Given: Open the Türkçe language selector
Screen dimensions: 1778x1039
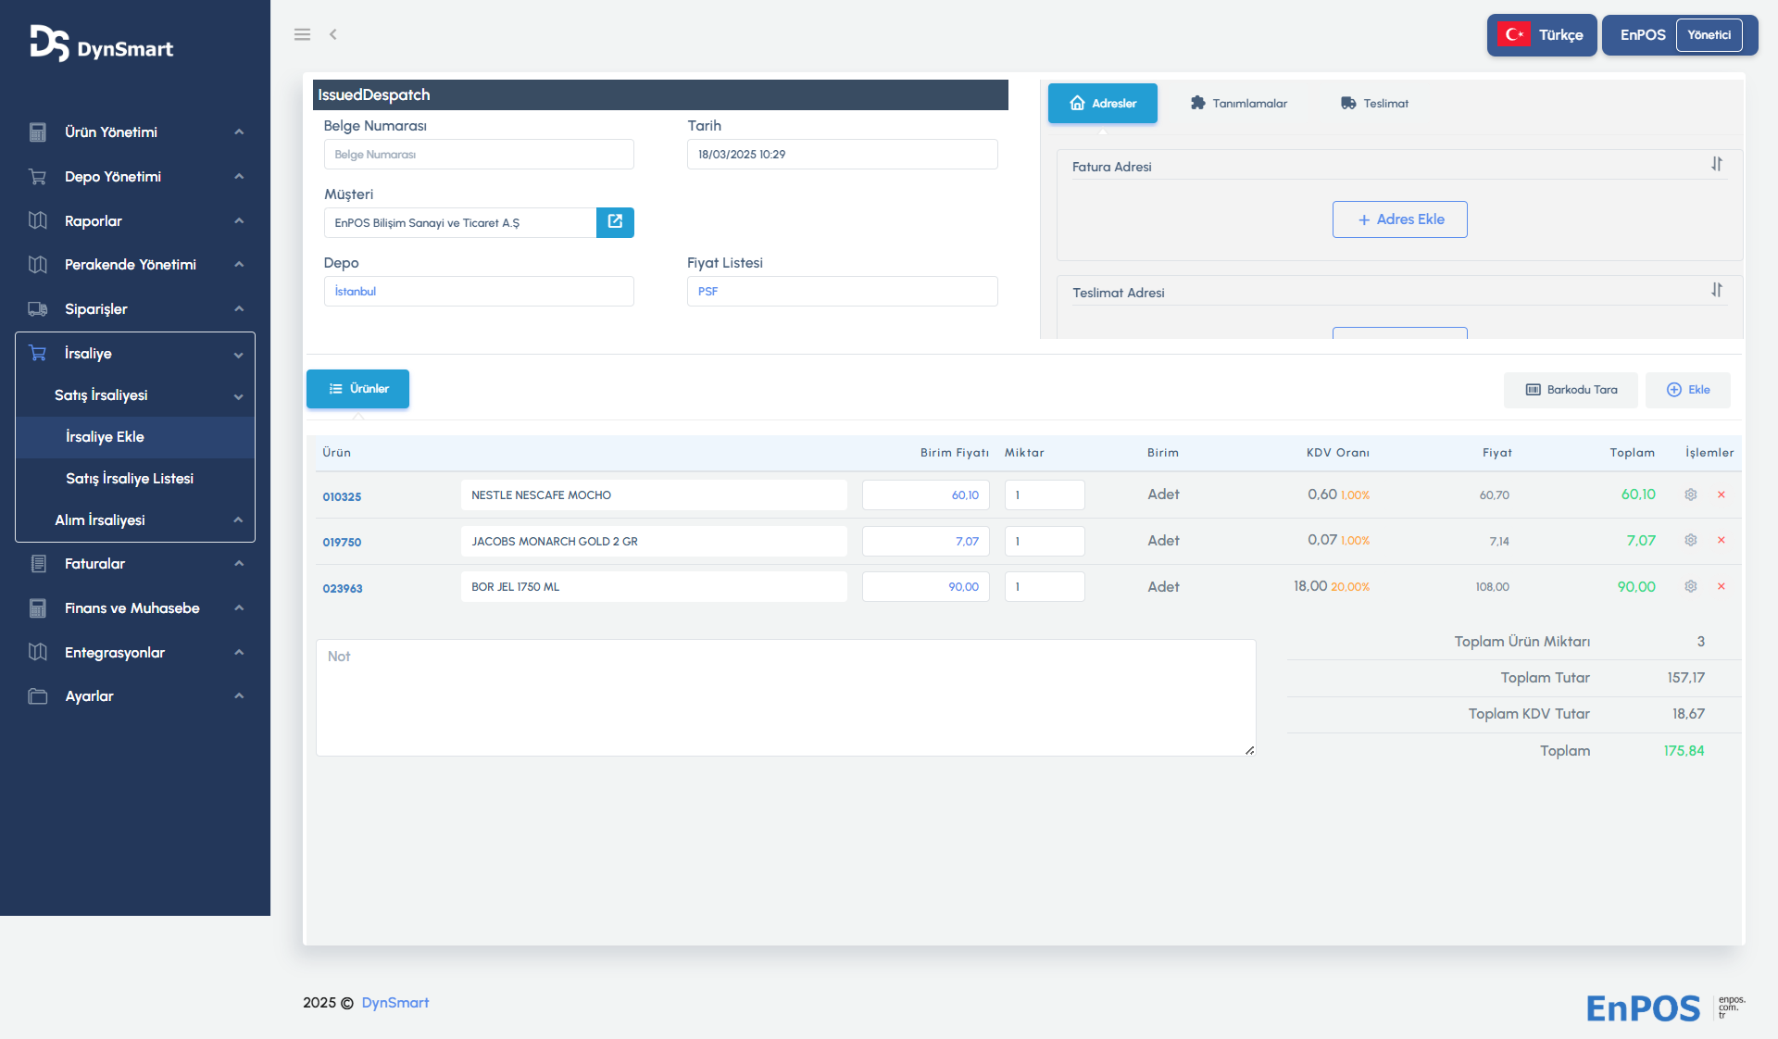Looking at the screenshot, I should 1542,35.
